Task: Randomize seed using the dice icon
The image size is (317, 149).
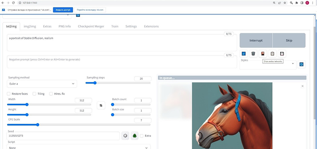Action: point(125,136)
